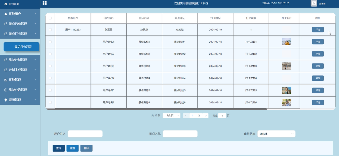Click the admin username label
The width and height of the screenshot is (339, 156).
coord(322,4)
